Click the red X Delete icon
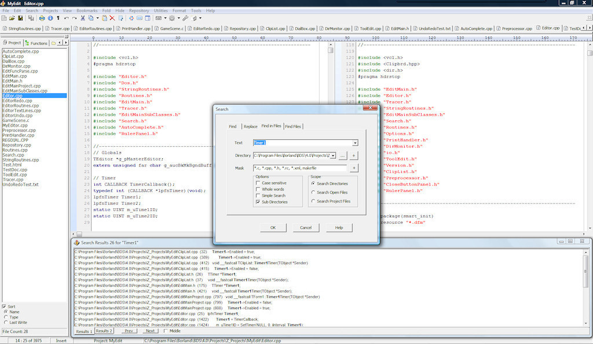593x344 pixels. click(x=112, y=18)
